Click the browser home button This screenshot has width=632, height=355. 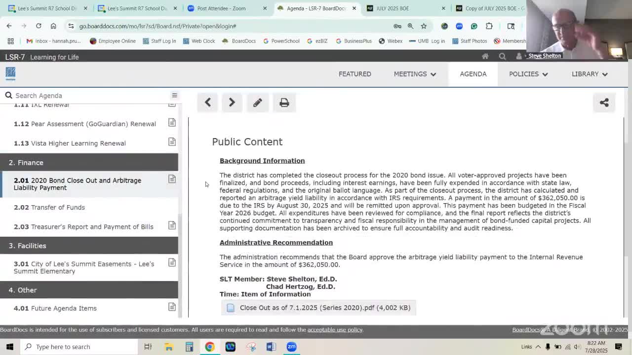click(x=53, y=26)
